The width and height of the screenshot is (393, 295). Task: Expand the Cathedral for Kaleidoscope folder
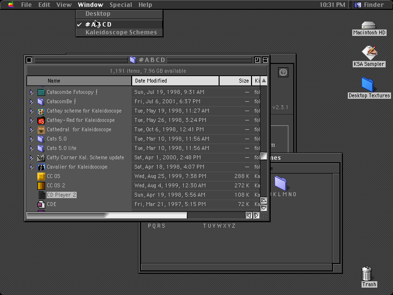[x=31, y=129]
